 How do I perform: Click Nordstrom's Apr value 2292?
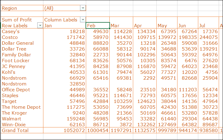click(149, 78)
